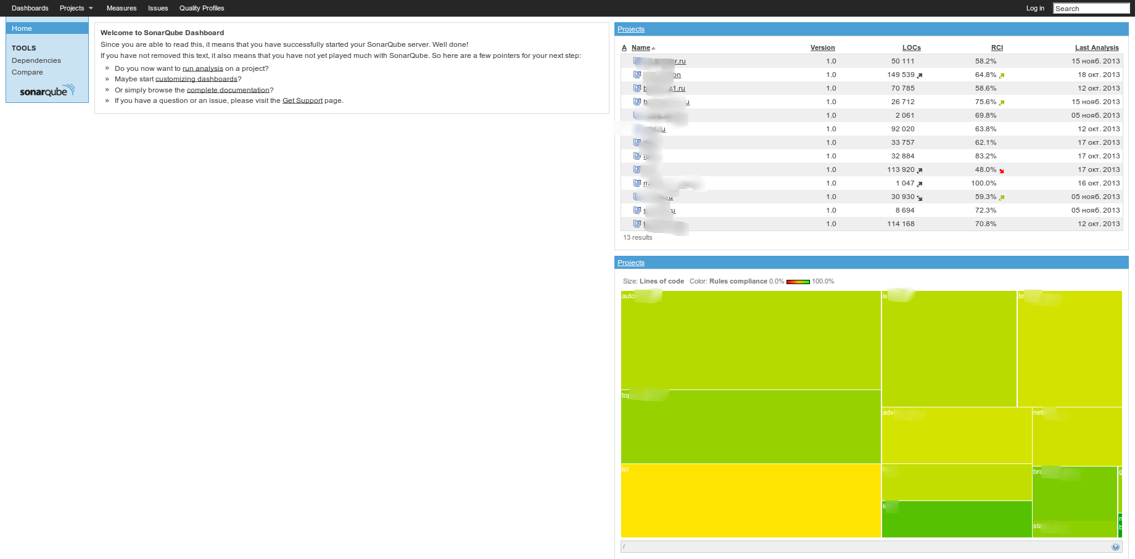Screen dimensions: 1135x559
Task: Follow the run analysis link
Action: click(203, 68)
